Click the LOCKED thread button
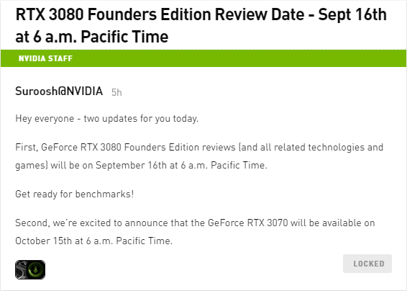 point(367,264)
